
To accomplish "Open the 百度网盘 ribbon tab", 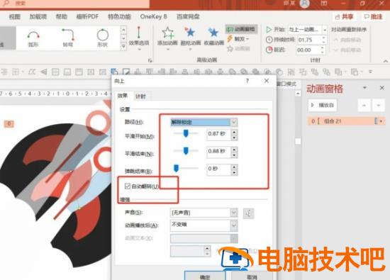I will point(188,17).
